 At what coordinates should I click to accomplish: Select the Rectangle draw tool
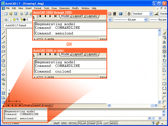coord(3,52)
